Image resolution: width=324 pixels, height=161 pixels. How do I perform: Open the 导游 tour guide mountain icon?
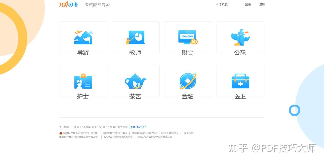[x=83, y=38]
